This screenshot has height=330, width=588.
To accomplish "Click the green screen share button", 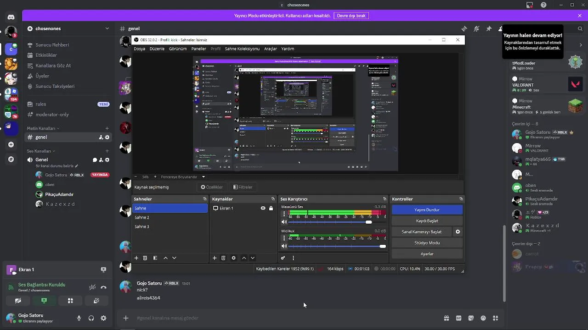I will tap(44, 301).
